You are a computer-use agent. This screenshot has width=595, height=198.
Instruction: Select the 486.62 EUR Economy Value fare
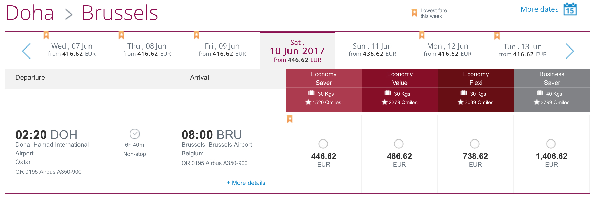pyautogui.click(x=399, y=144)
